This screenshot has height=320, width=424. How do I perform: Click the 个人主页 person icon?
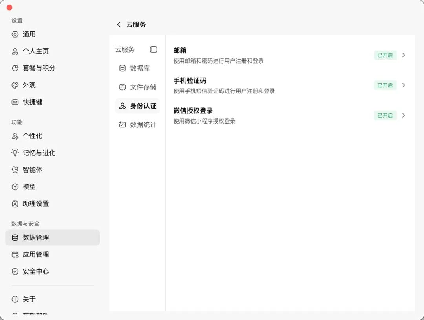click(x=15, y=51)
